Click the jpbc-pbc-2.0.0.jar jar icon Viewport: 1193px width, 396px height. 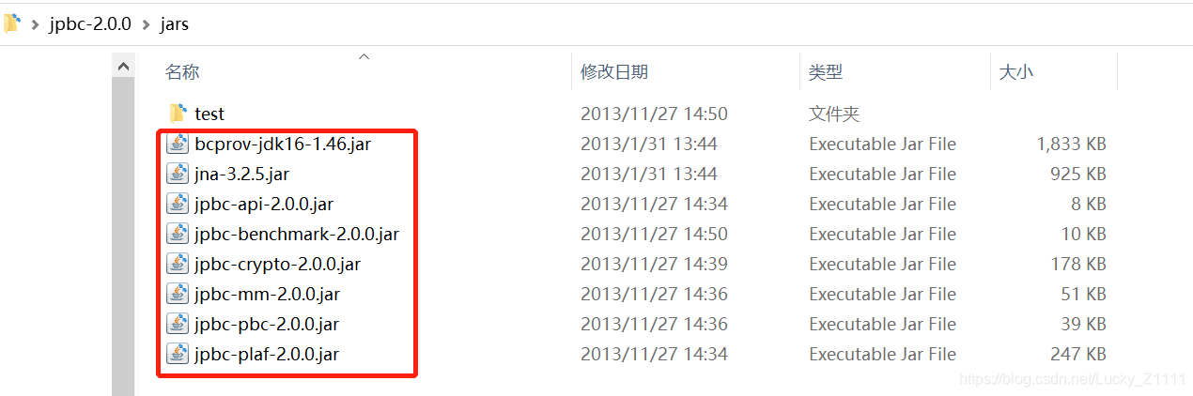pos(178,324)
